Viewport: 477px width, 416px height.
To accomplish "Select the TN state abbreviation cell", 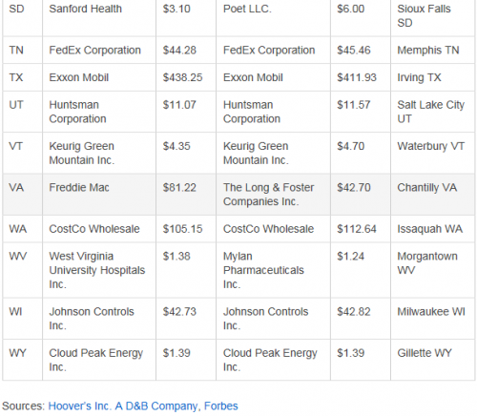I will (x=23, y=50).
